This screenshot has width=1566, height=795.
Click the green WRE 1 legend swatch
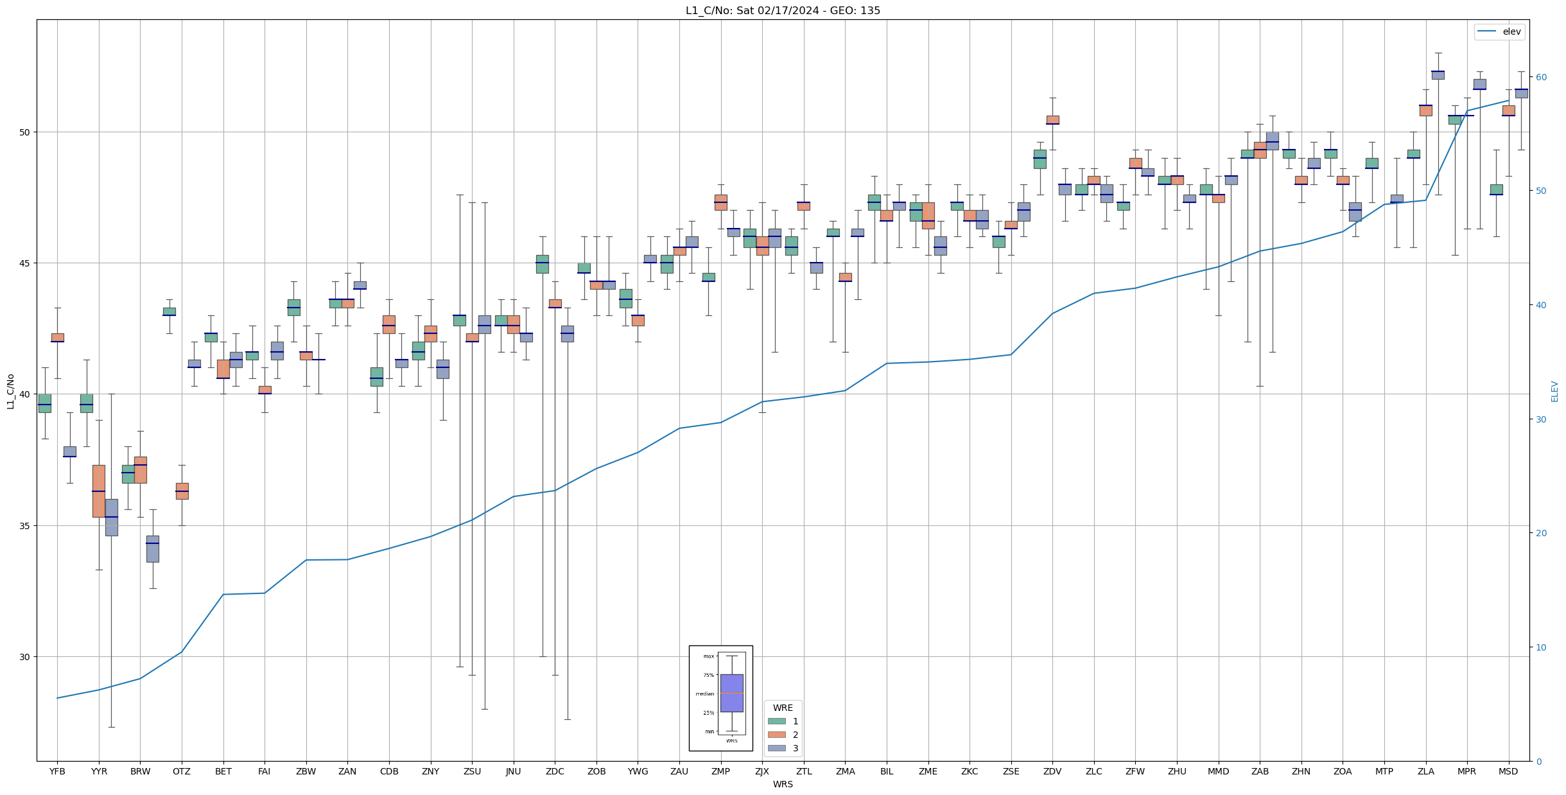pyautogui.click(x=776, y=721)
